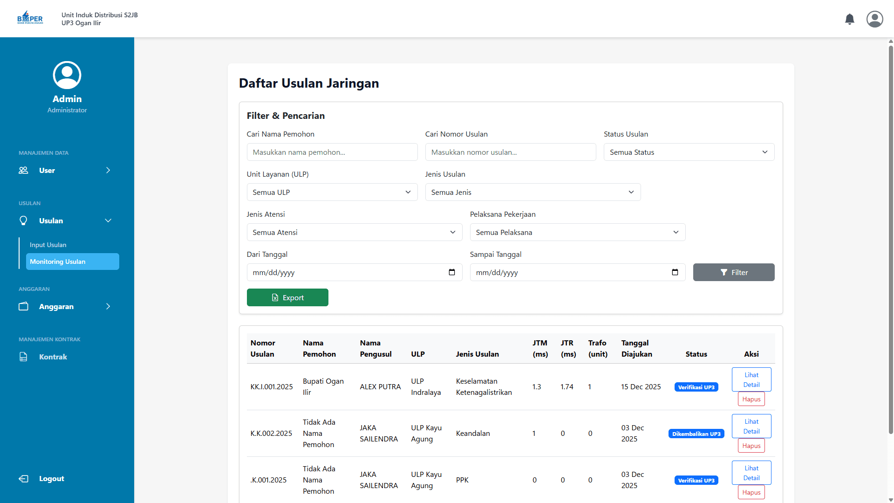Collapse the Usulan menu chevron

108,221
